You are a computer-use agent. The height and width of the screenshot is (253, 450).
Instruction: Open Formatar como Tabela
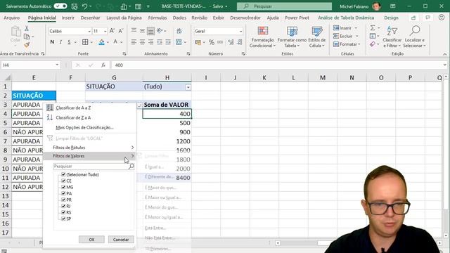292,37
